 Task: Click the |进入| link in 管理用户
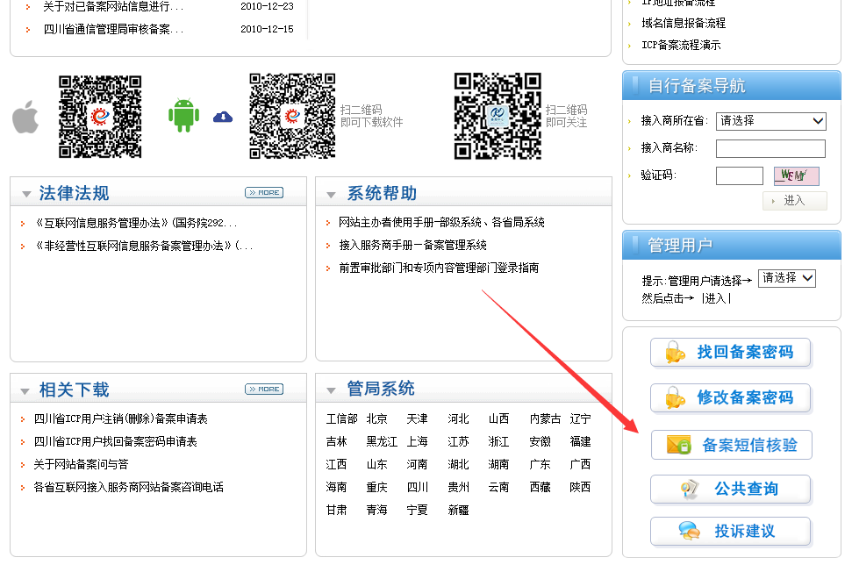[716, 298]
